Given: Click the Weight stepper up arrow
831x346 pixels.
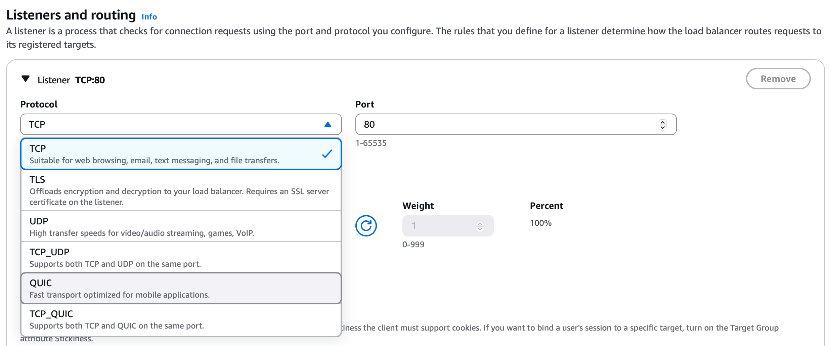Looking at the screenshot, I should point(480,223).
